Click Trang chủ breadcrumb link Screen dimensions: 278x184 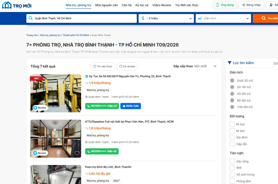[32, 35]
